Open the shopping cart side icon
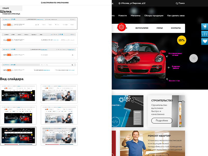208x156 pixels. point(205,27)
